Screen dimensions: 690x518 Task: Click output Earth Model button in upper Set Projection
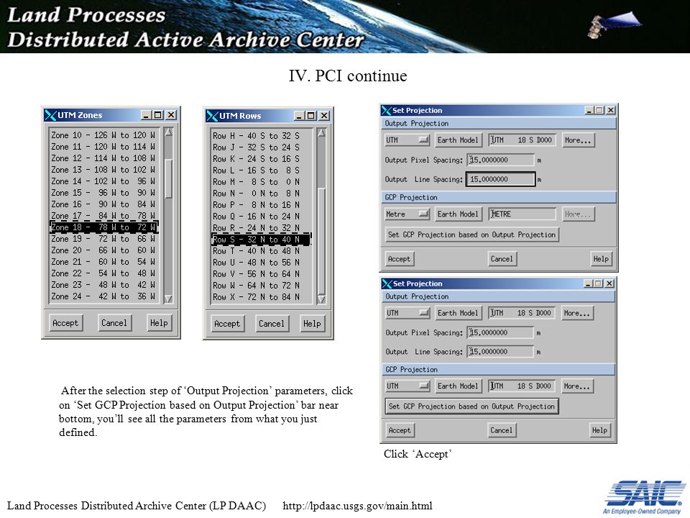[458, 140]
